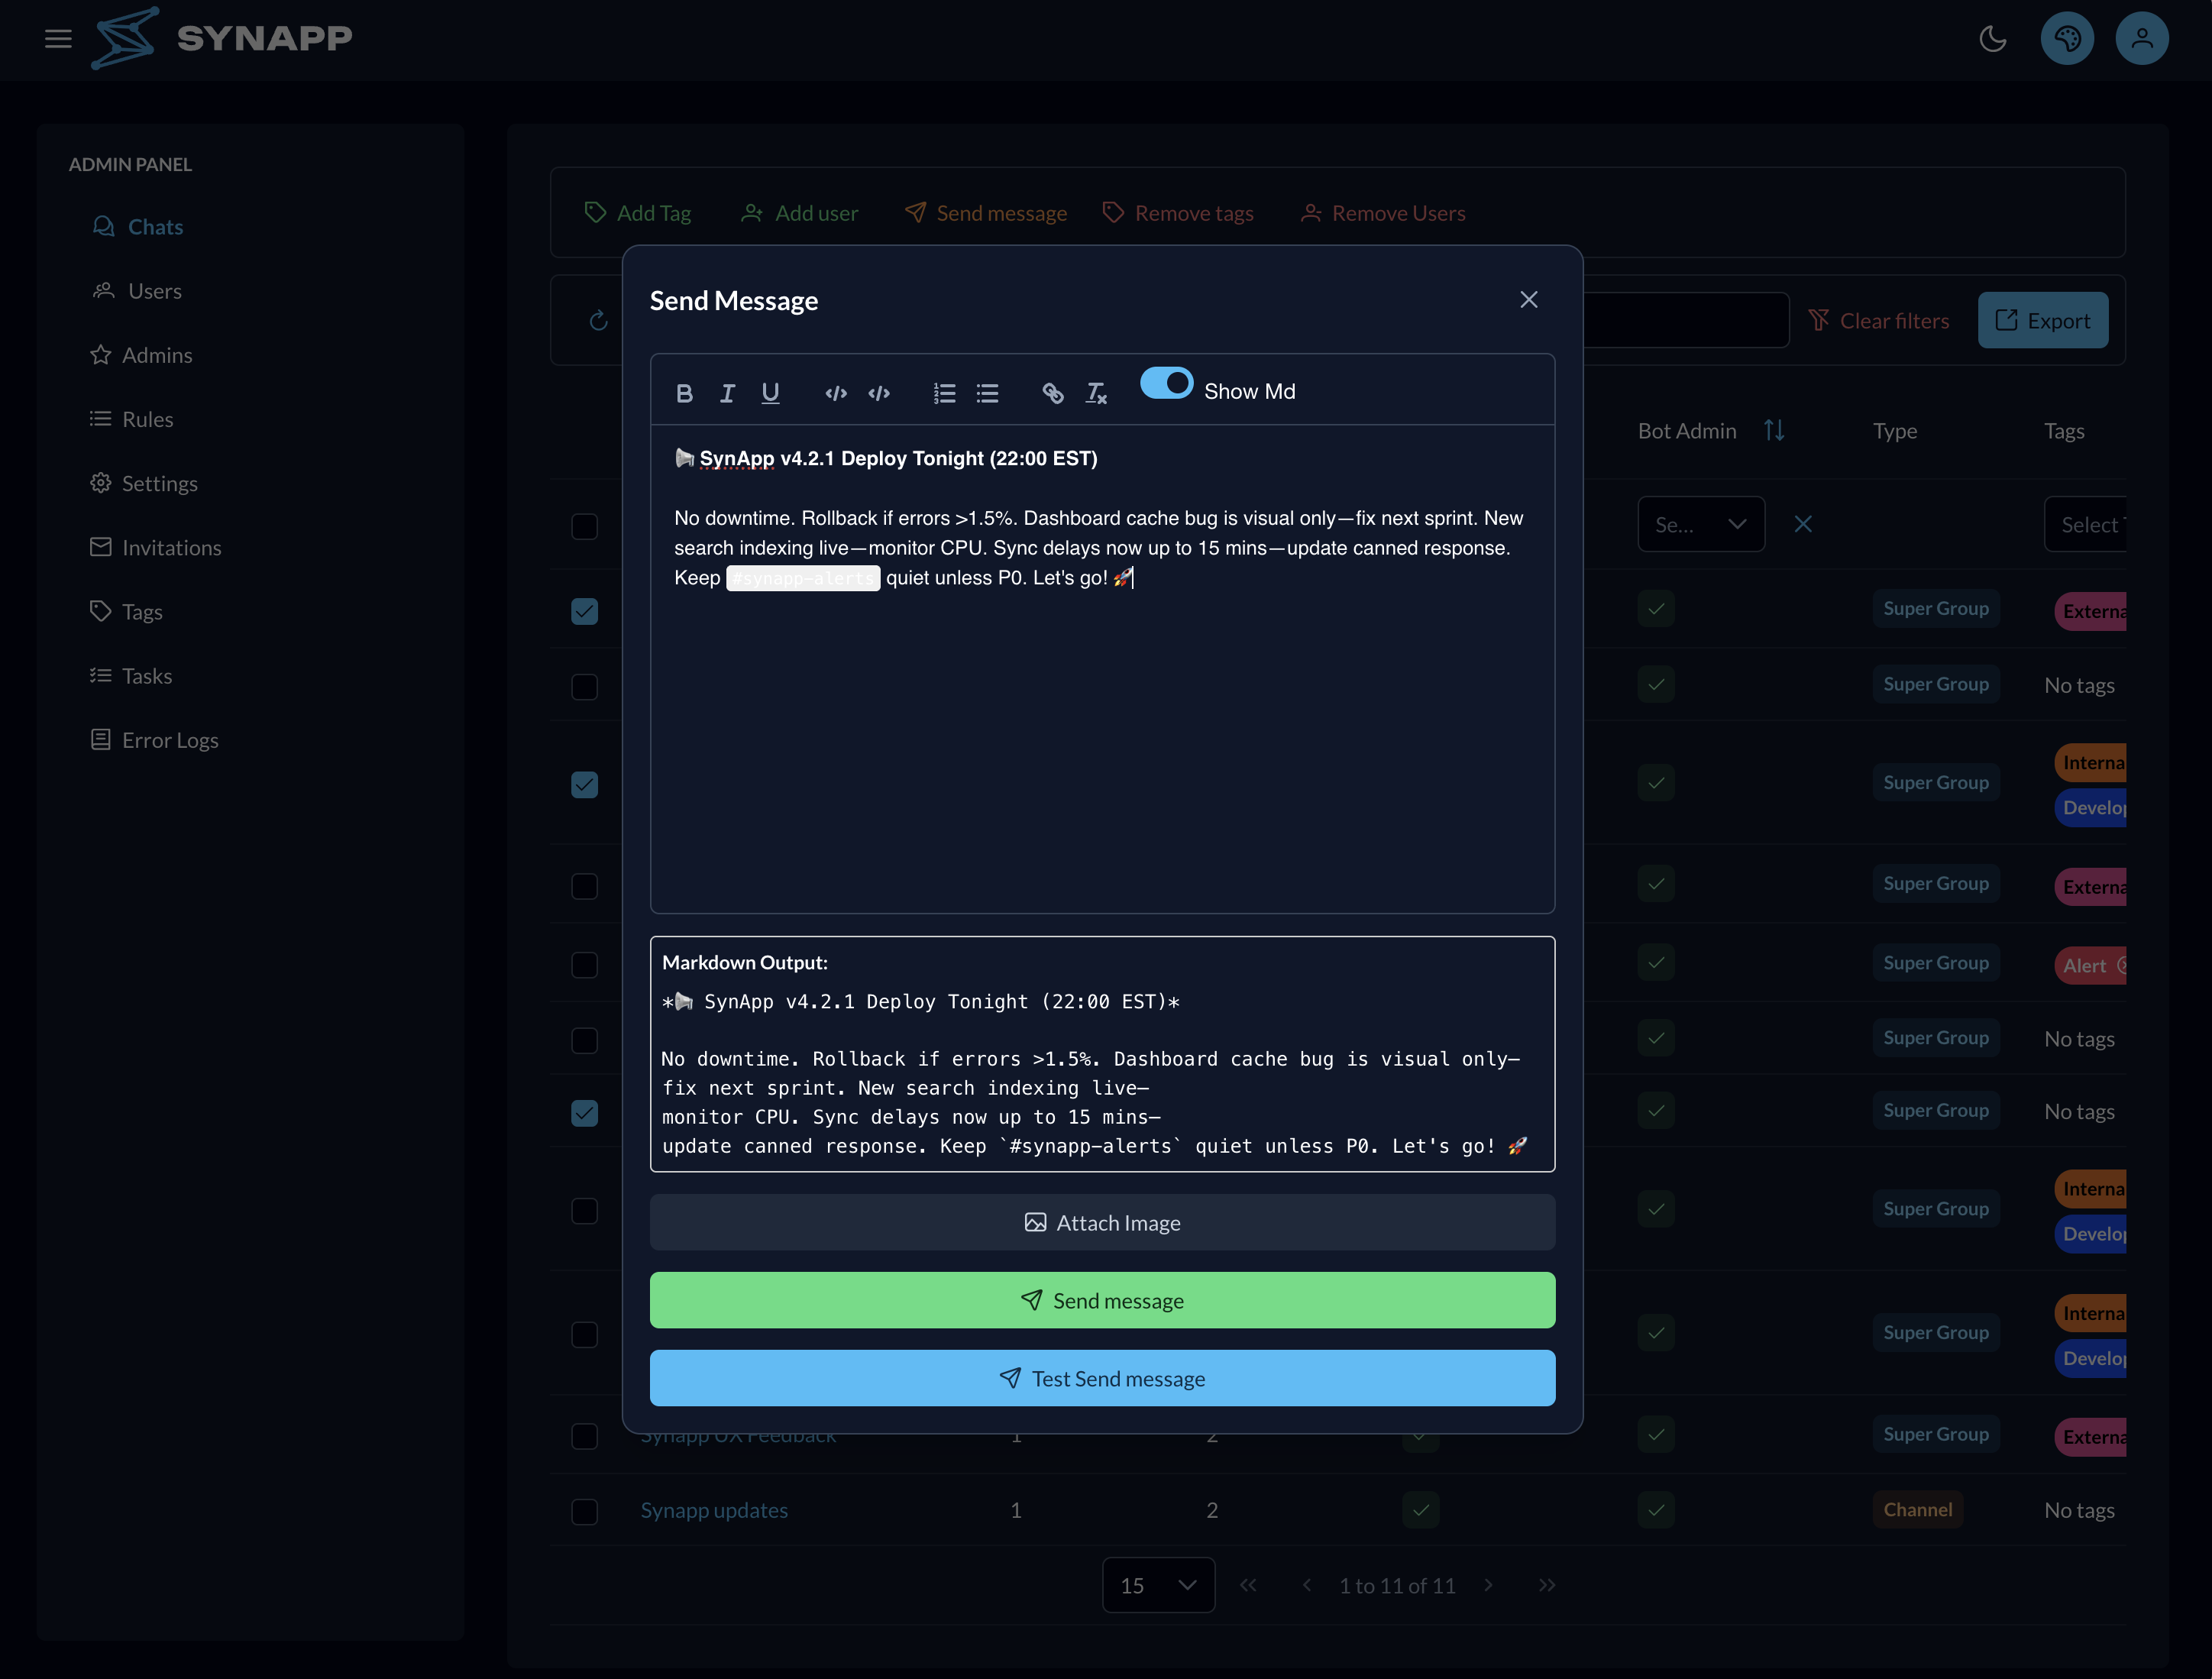Screen dimensions: 2212x1679
Task: Refresh the chats table
Action: [x=598, y=321]
